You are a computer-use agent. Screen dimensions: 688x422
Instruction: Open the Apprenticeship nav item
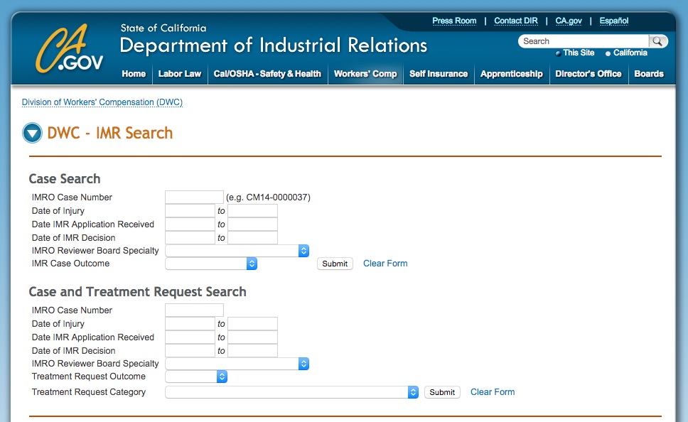tap(512, 74)
